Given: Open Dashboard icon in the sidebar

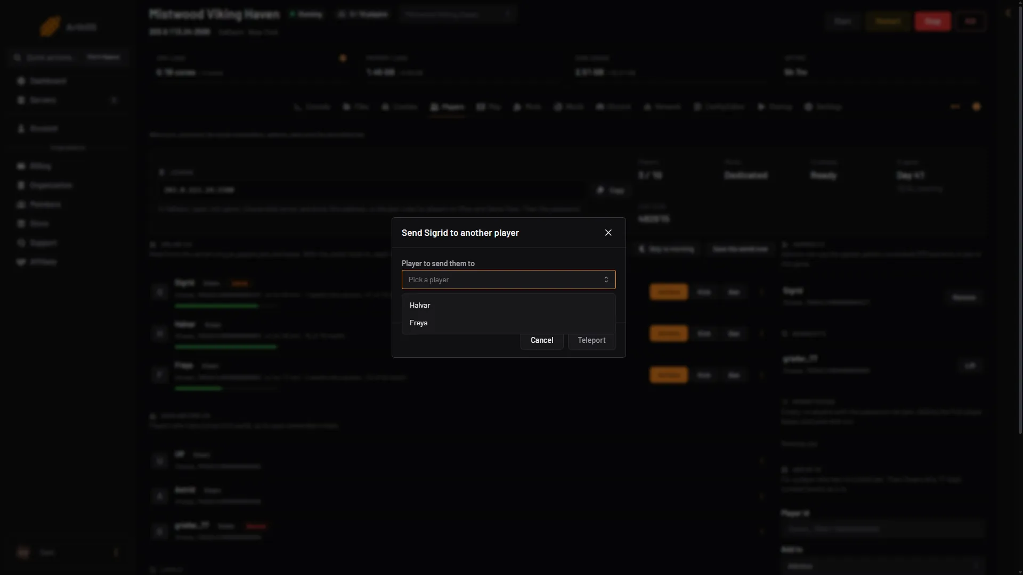Looking at the screenshot, I should pos(21,81).
